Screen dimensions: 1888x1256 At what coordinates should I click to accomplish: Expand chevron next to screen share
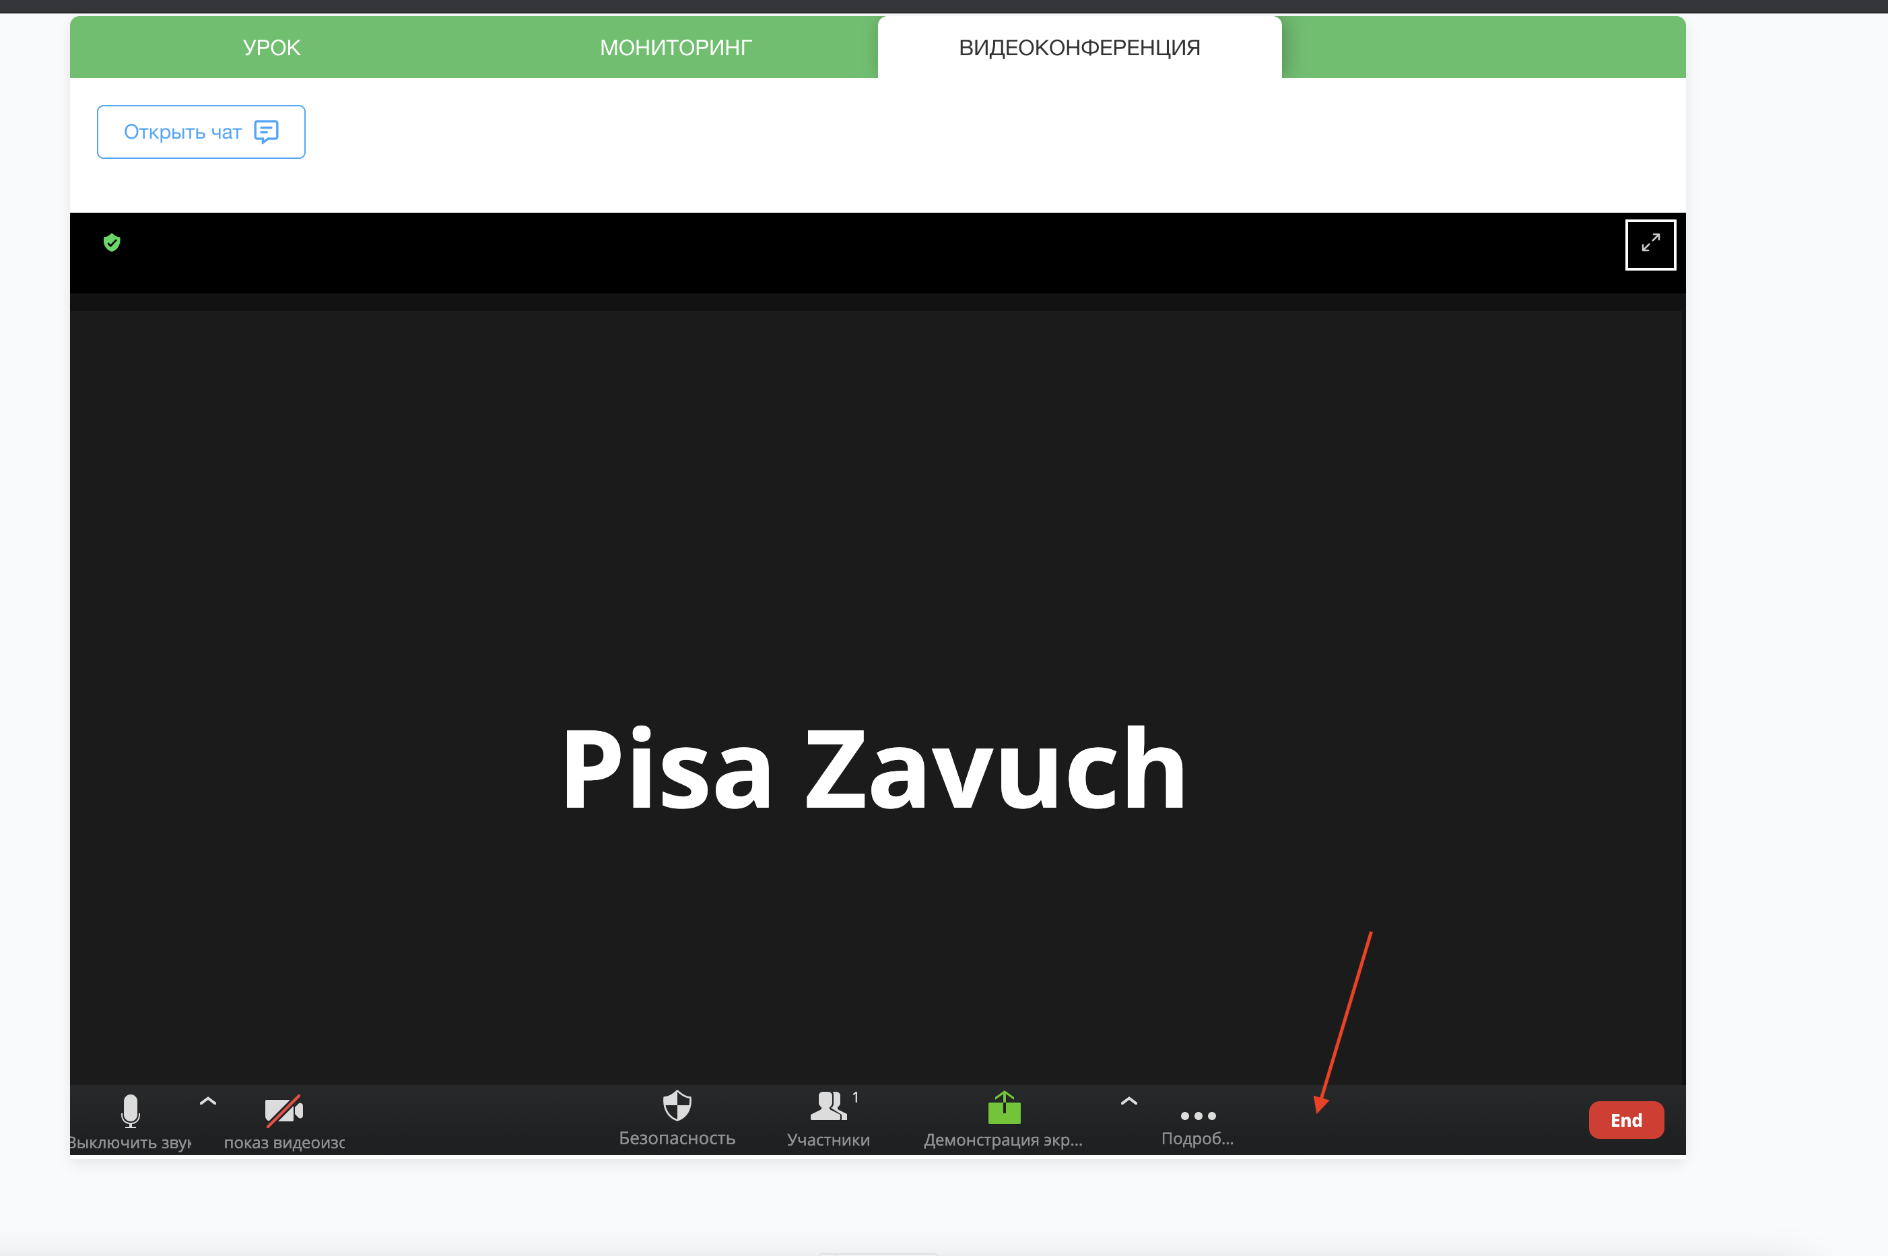pos(1128,1101)
